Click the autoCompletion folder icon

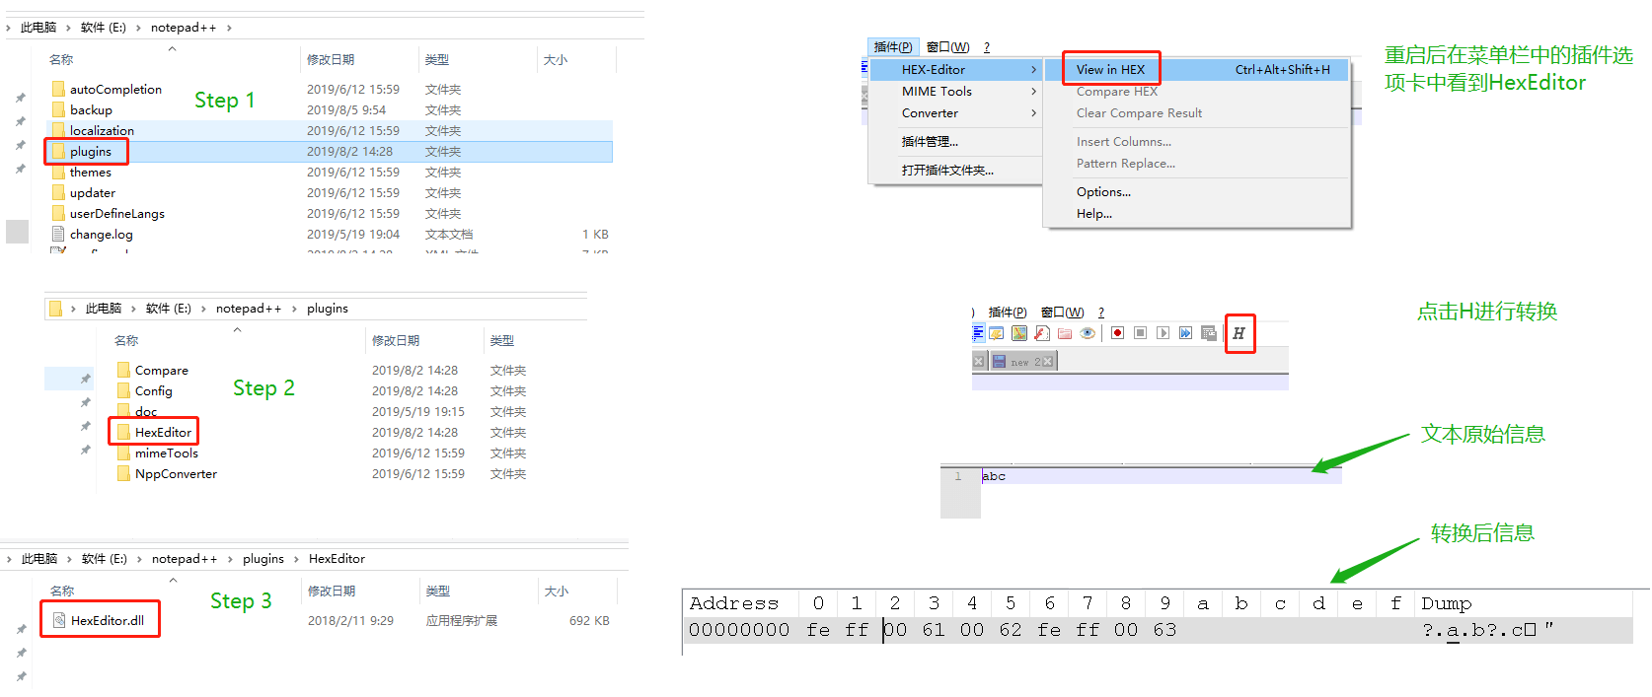click(58, 89)
